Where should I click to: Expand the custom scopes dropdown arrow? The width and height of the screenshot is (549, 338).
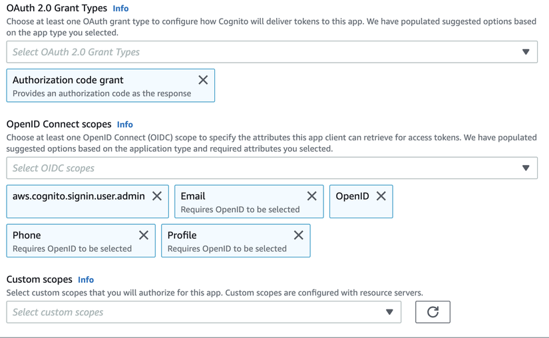(x=389, y=312)
